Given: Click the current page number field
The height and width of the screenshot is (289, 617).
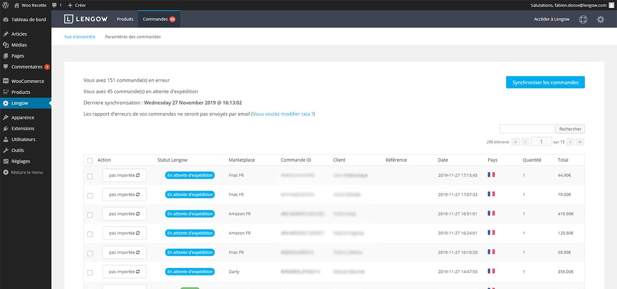Looking at the screenshot, I should 541,142.
